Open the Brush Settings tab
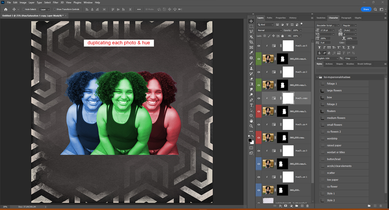The image size is (389, 210). pos(364,64)
